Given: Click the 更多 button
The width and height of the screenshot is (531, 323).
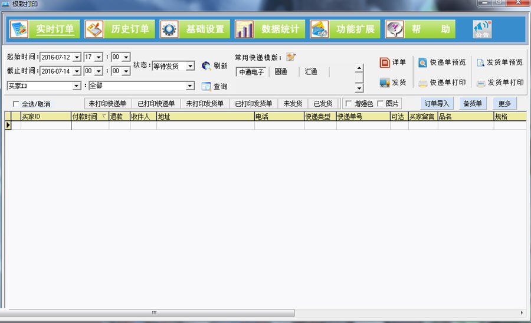Looking at the screenshot, I should point(504,104).
